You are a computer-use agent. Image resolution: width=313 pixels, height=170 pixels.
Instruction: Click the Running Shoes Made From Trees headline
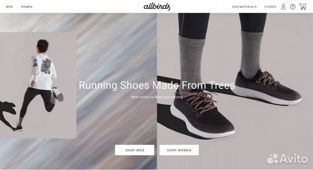click(x=156, y=85)
